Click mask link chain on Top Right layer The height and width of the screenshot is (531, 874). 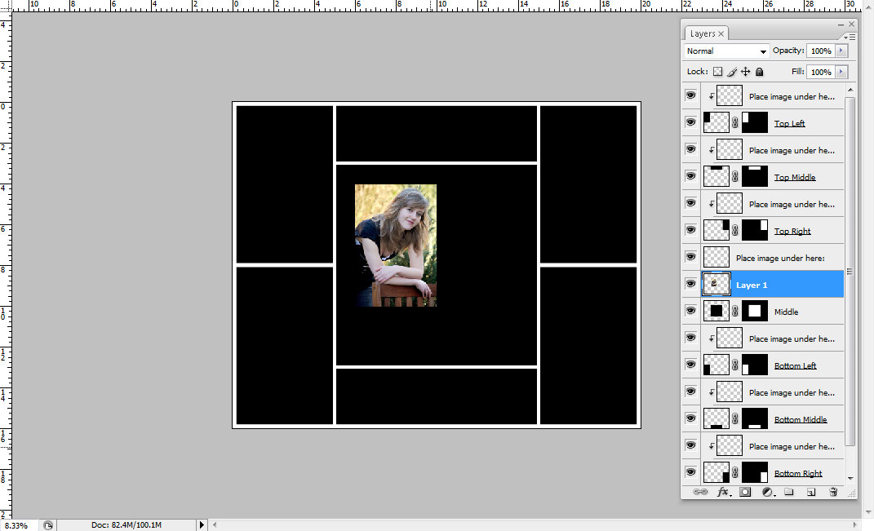(734, 231)
